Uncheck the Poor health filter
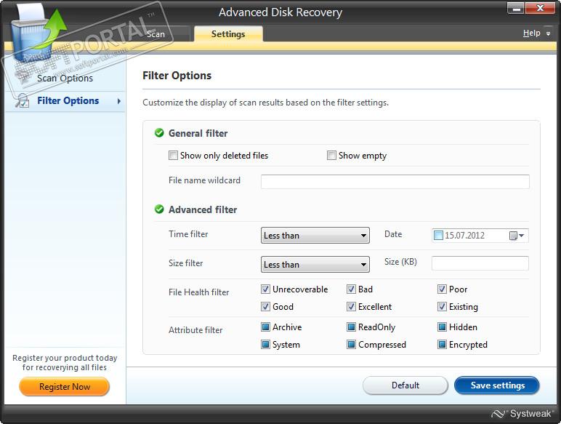 click(443, 289)
